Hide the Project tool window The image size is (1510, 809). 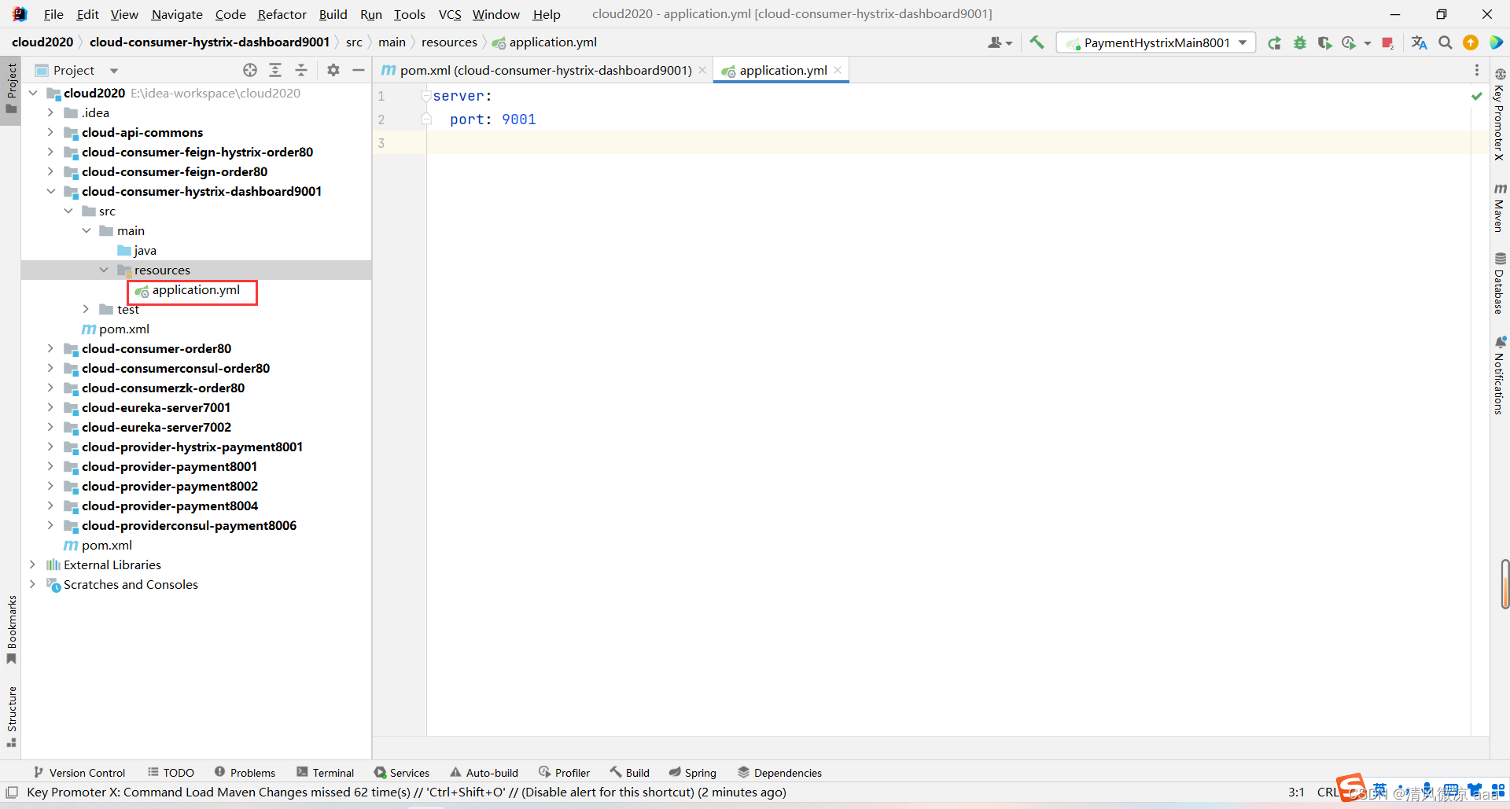click(359, 70)
